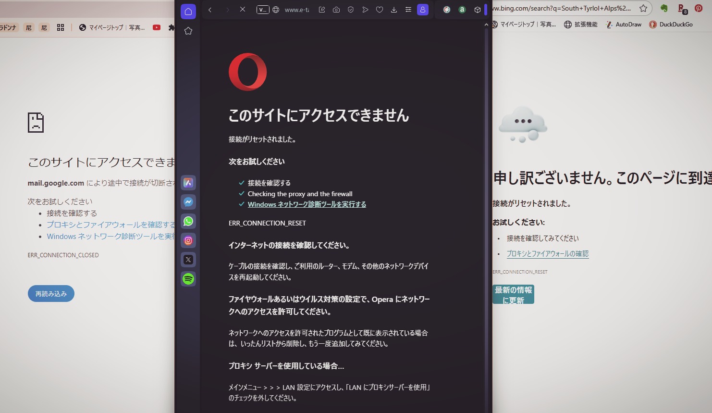The height and width of the screenshot is (413, 712).
Task: Go forward in Opera browser
Action: [x=227, y=10]
